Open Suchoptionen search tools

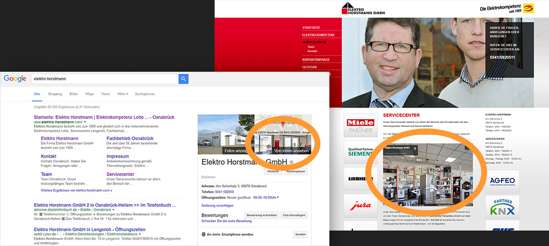point(145,94)
